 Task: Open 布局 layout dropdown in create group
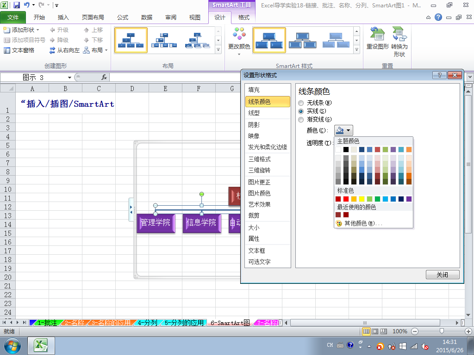click(x=95, y=50)
